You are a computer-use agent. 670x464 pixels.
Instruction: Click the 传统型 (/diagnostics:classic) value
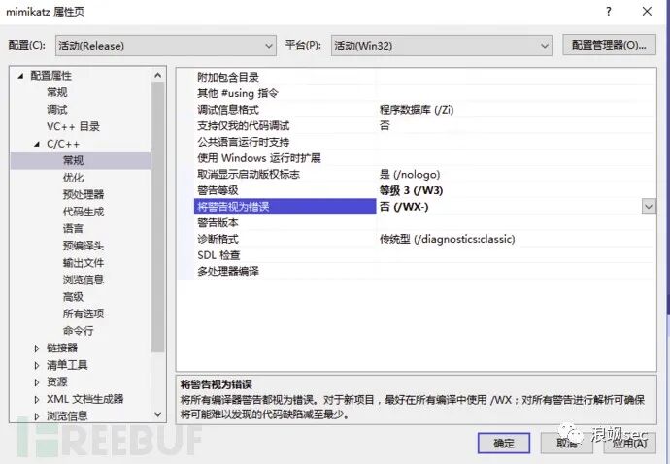pos(447,239)
